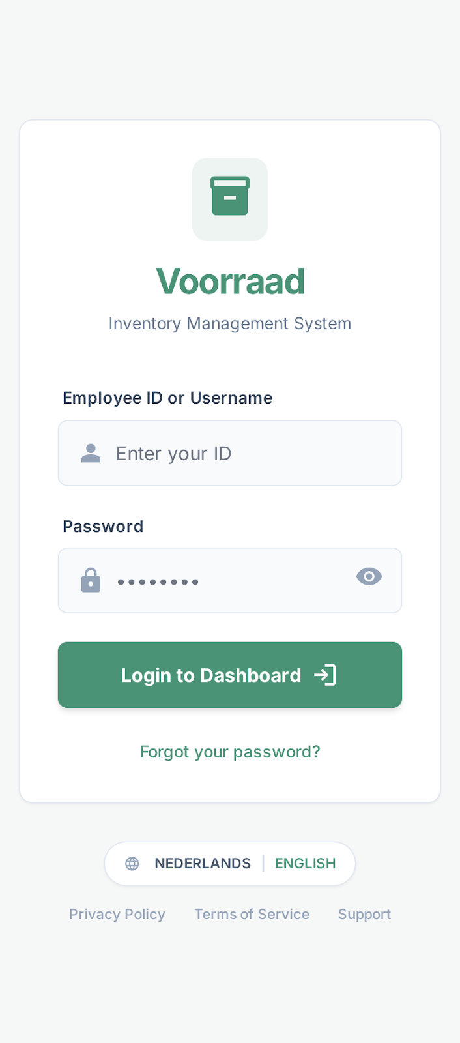Click the Password field label

click(103, 526)
